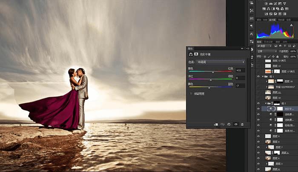The height and width of the screenshot is (172, 298).
Task: Switch to the 信息 info tab
Action: tap(289, 20)
